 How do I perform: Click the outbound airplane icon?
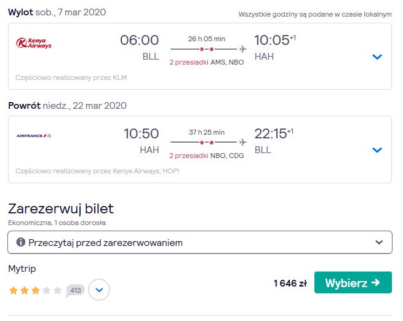[x=242, y=49]
